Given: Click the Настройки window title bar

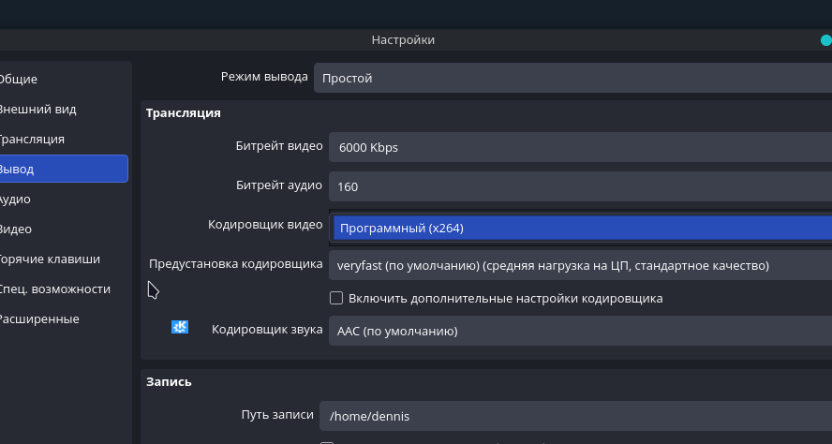Looking at the screenshot, I should tap(403, 40).
